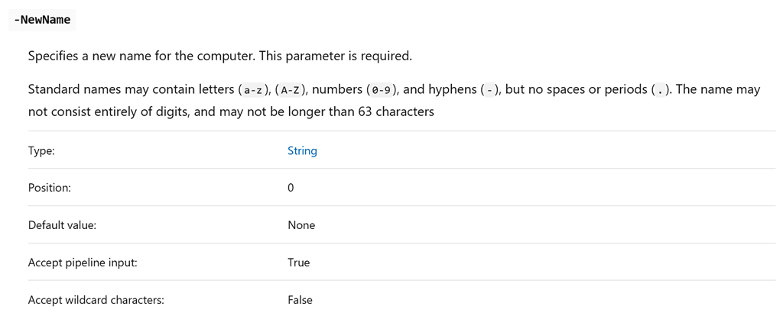Click the period inline code snippet
The image size is (783, 316).
coord(661,90)
